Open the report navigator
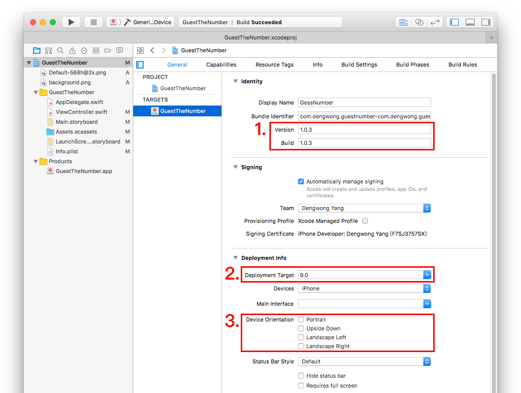The image size is (521, 393). [119, 50]
